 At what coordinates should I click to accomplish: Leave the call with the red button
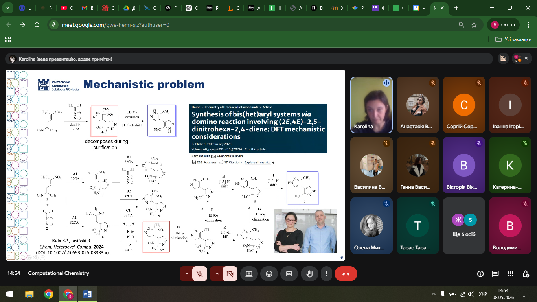click(346, 274)
